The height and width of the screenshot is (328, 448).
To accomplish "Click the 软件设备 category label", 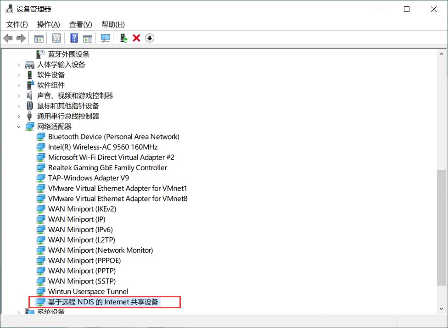I will (51, 75).
